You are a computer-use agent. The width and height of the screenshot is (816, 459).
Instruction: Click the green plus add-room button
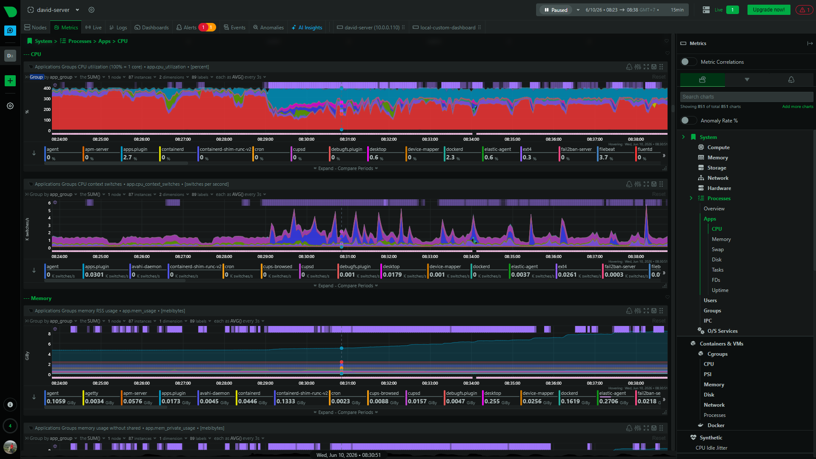[10, 81]
